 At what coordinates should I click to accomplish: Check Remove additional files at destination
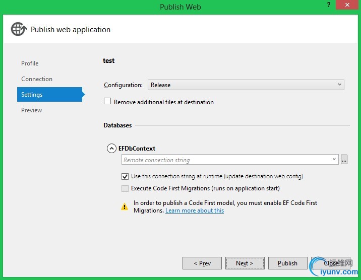coord(107,101)
